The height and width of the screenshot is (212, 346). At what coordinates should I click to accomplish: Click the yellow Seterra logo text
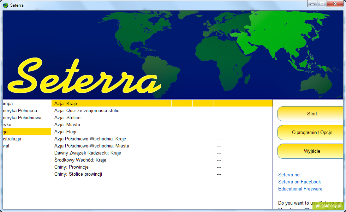tap(84, 76)
